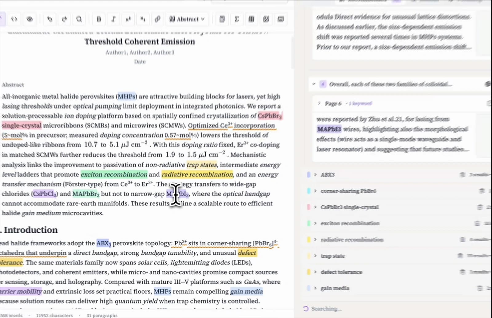Click highlighted 'gain media' in the Introduction
The height and width of the screenshot is (318, 492).
[246, 291]
